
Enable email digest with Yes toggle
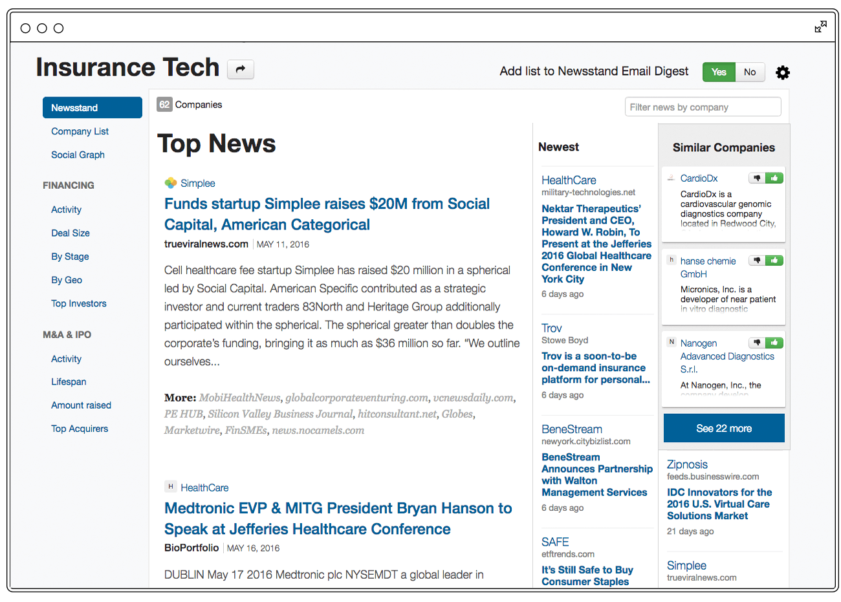point(719,72)
